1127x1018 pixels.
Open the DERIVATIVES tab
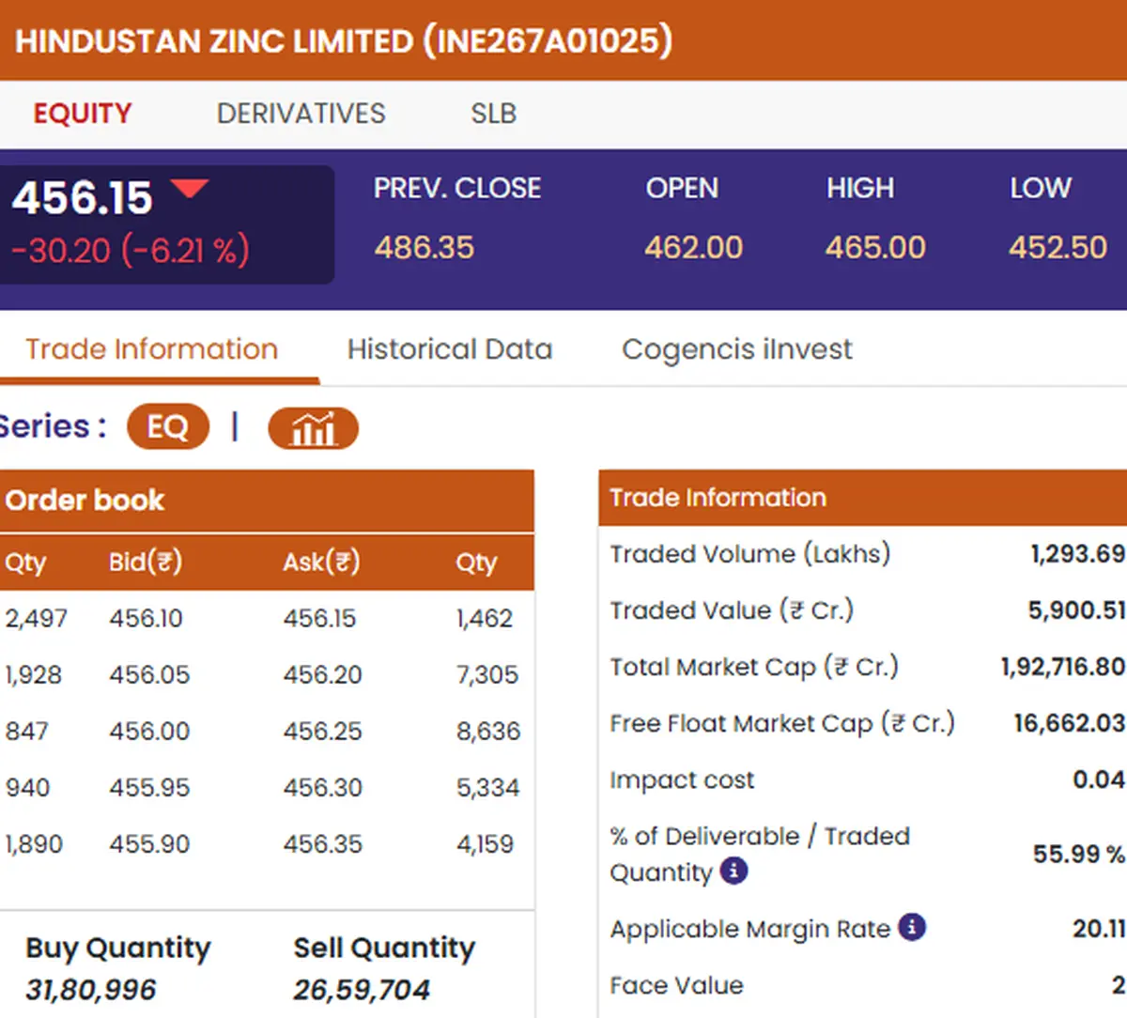coord(301,114)
